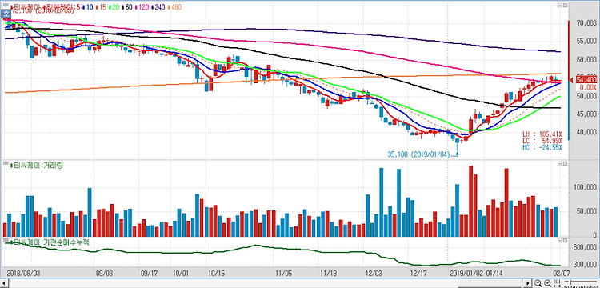Click the 45,000 price axis label
Screen dimensions: 600x288
(586, 114)
